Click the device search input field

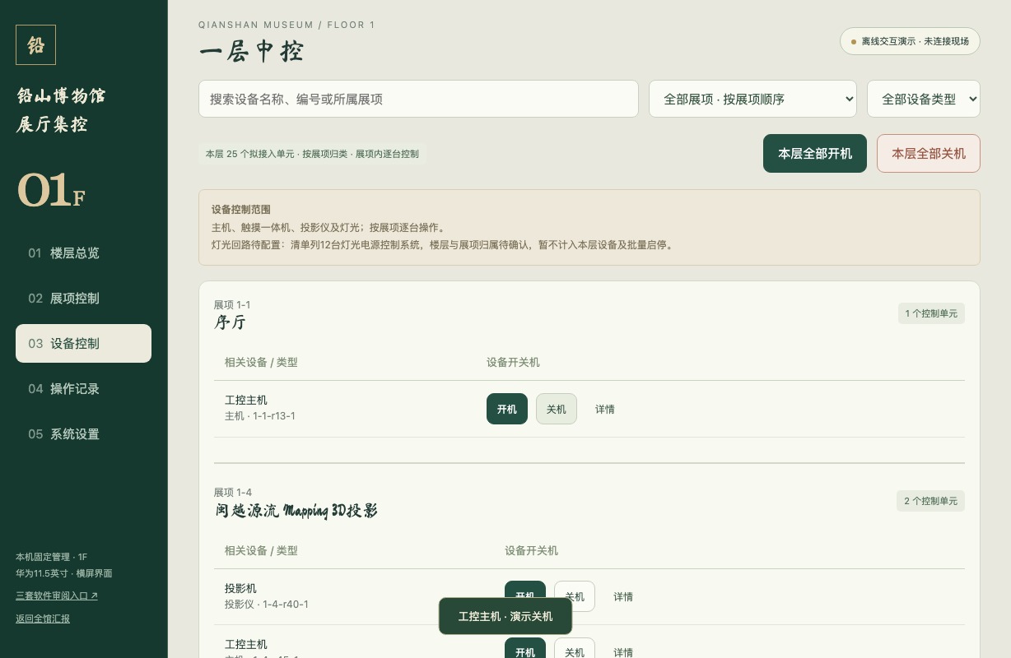(x=418, y=99)
